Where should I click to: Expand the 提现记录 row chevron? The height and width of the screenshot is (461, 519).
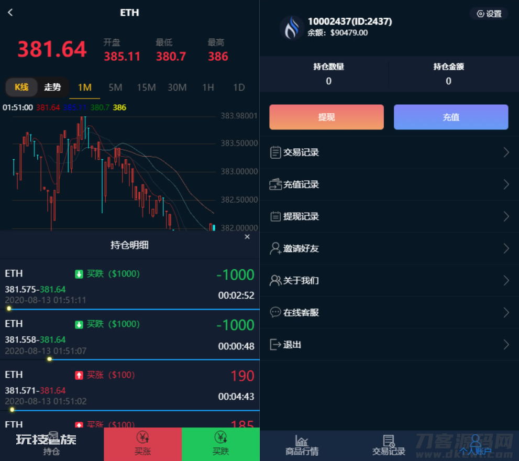click(x=506, y=216)
